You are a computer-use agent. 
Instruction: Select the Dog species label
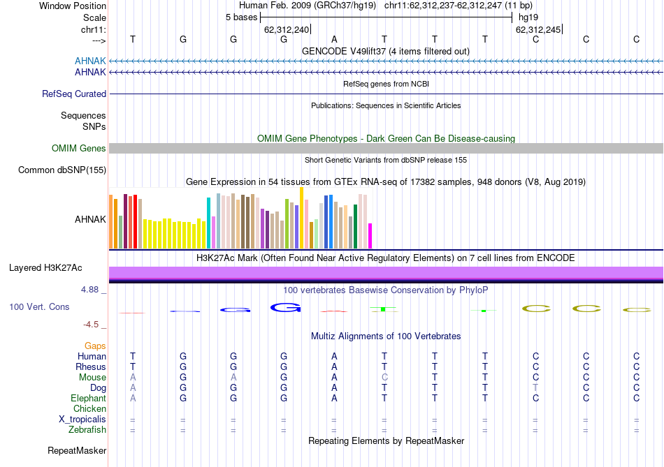click(x=98, y=388)
